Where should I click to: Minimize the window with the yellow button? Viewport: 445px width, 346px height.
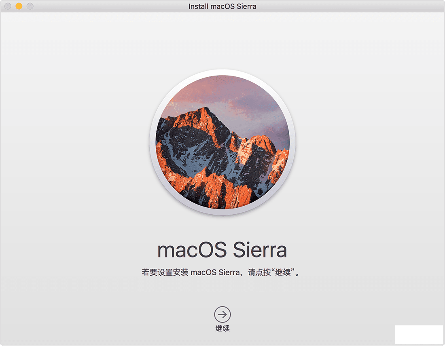coord(19,6)
